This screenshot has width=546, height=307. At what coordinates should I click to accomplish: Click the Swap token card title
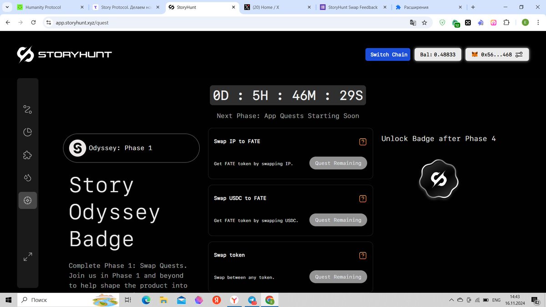tap(229, 255)
